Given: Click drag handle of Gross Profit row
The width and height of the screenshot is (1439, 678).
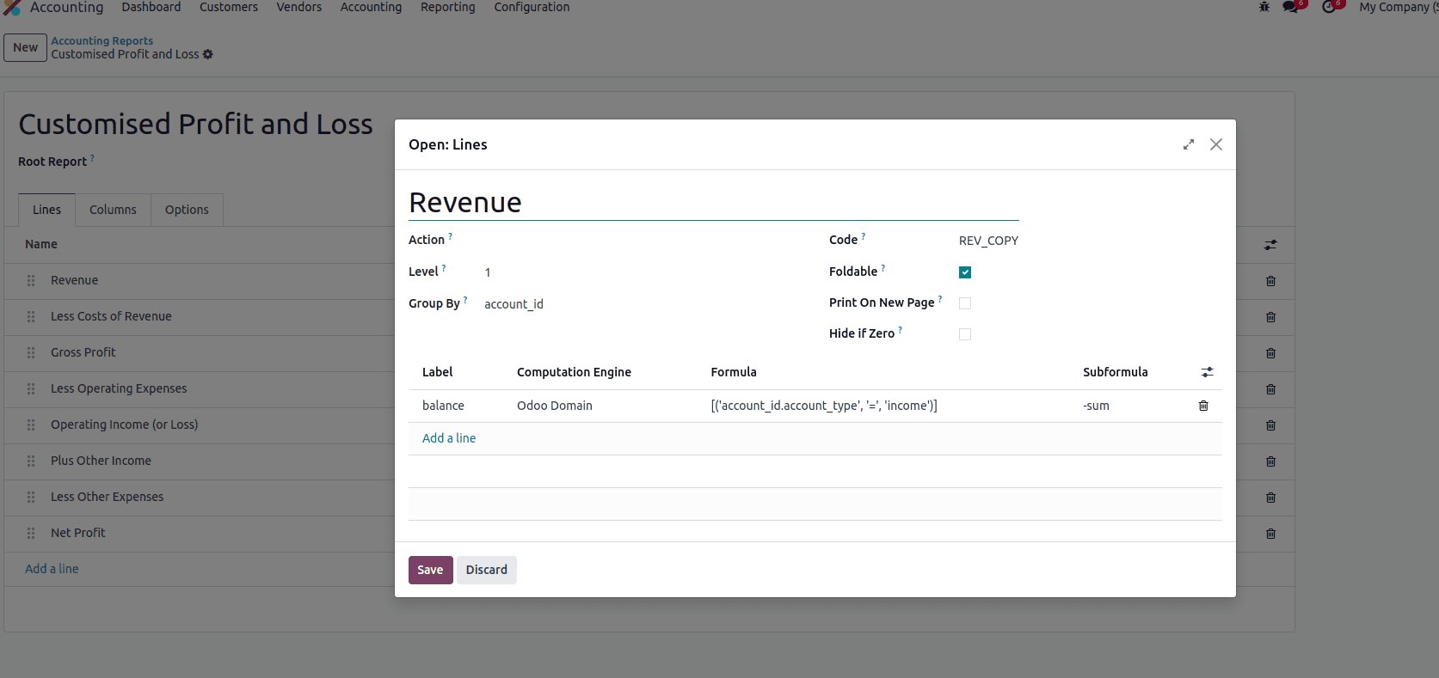Looking at the screenshot, I should tap(31, 353).
